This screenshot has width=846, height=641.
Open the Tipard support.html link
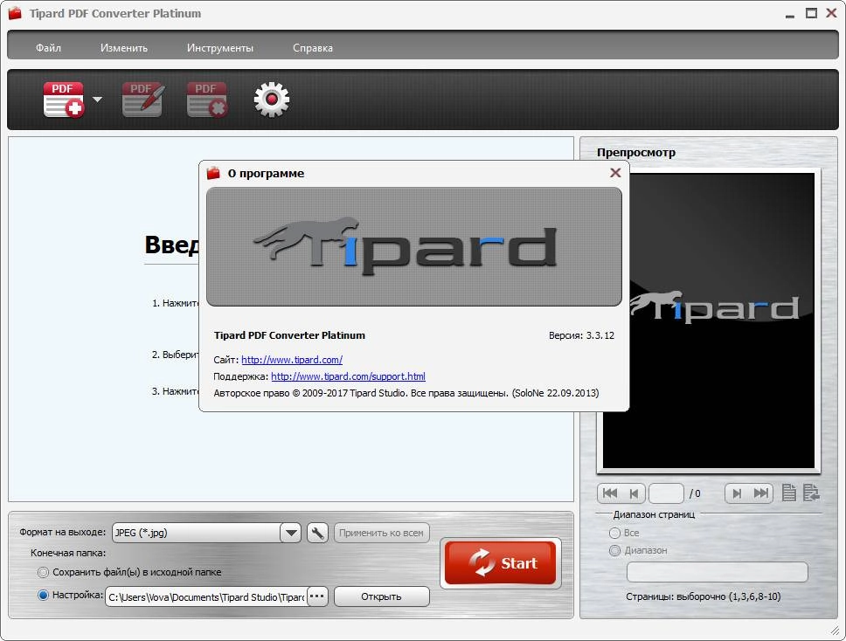pos(348,376)
